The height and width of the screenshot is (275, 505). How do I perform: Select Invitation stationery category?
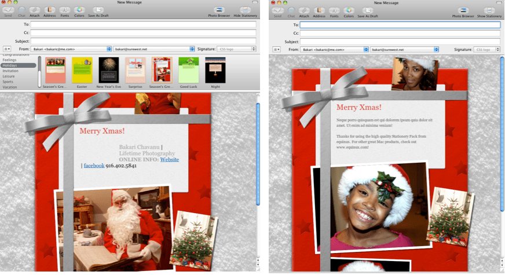[10, 71]
